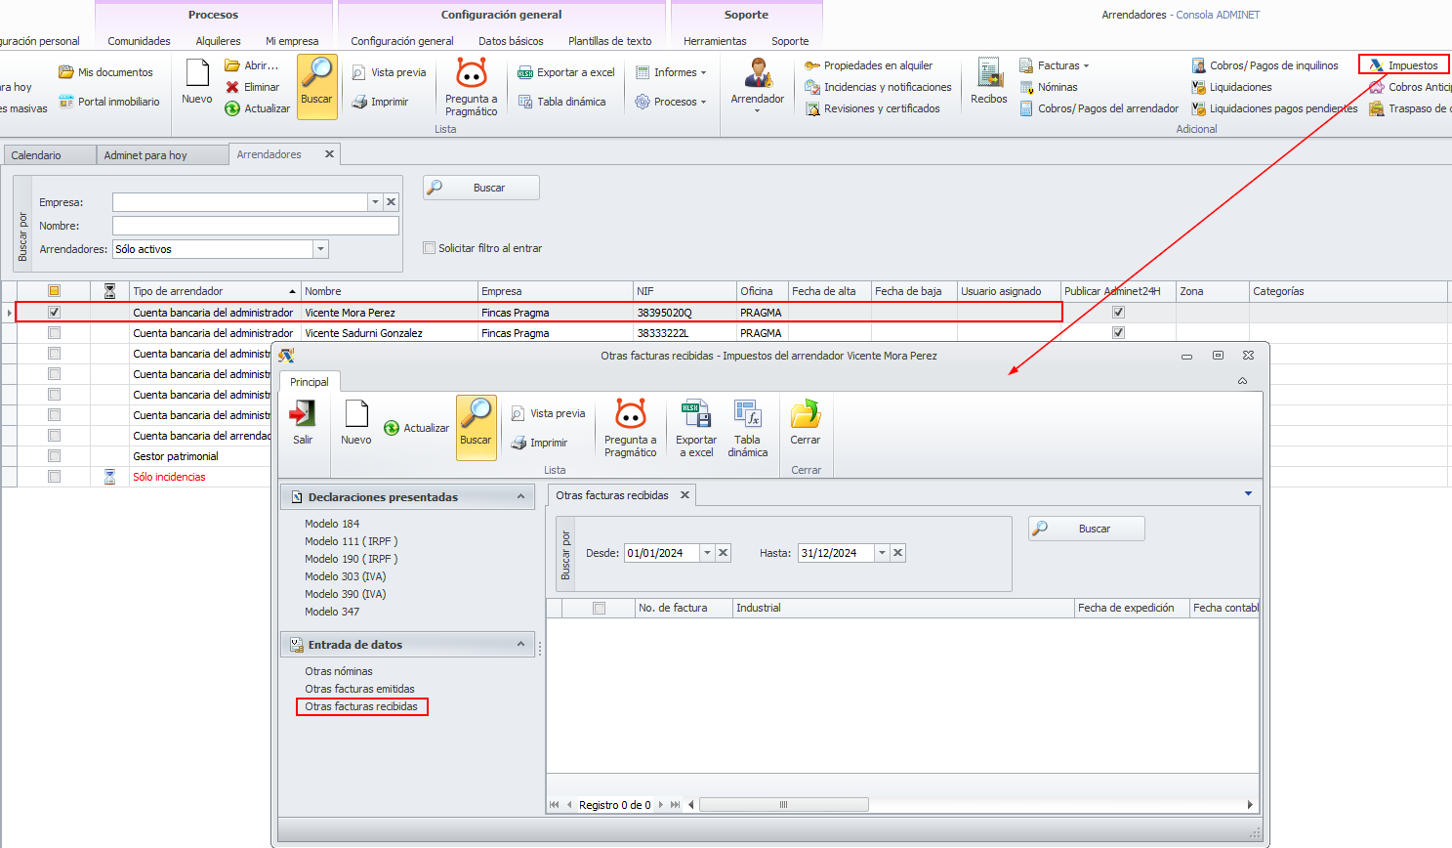Open Tabla dinámica in Impuestos window
Viewport: 1452px width, 848px height.
[748, 428]
